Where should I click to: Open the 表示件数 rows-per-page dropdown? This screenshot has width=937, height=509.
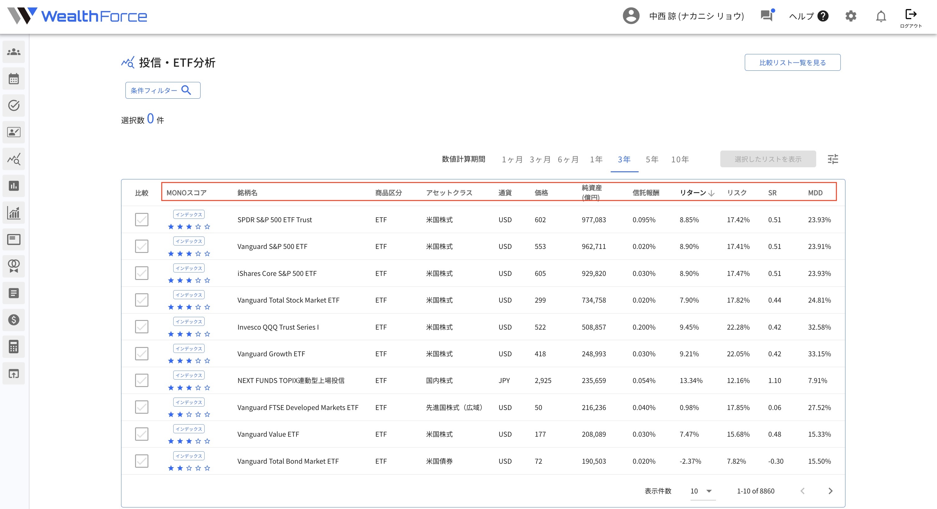[702, 491]
